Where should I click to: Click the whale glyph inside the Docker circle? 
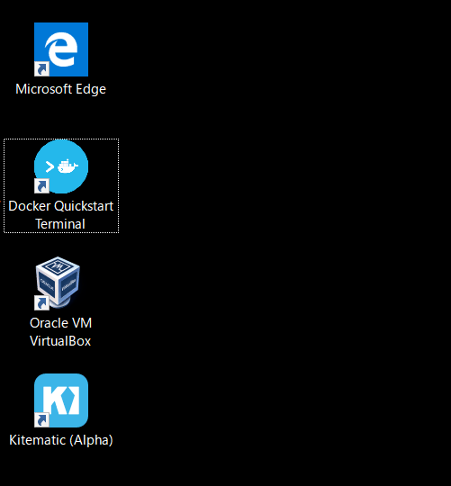pyautogui.click(x=68, y=166)
